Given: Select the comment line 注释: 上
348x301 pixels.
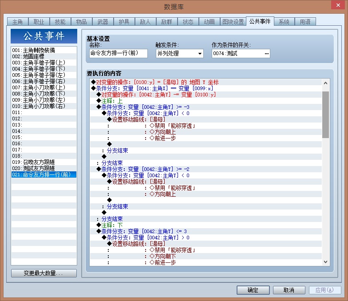Looking at the screenshot, I should coord(206,101).
